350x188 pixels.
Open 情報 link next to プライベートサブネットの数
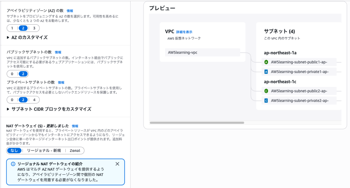pos(61,83)
